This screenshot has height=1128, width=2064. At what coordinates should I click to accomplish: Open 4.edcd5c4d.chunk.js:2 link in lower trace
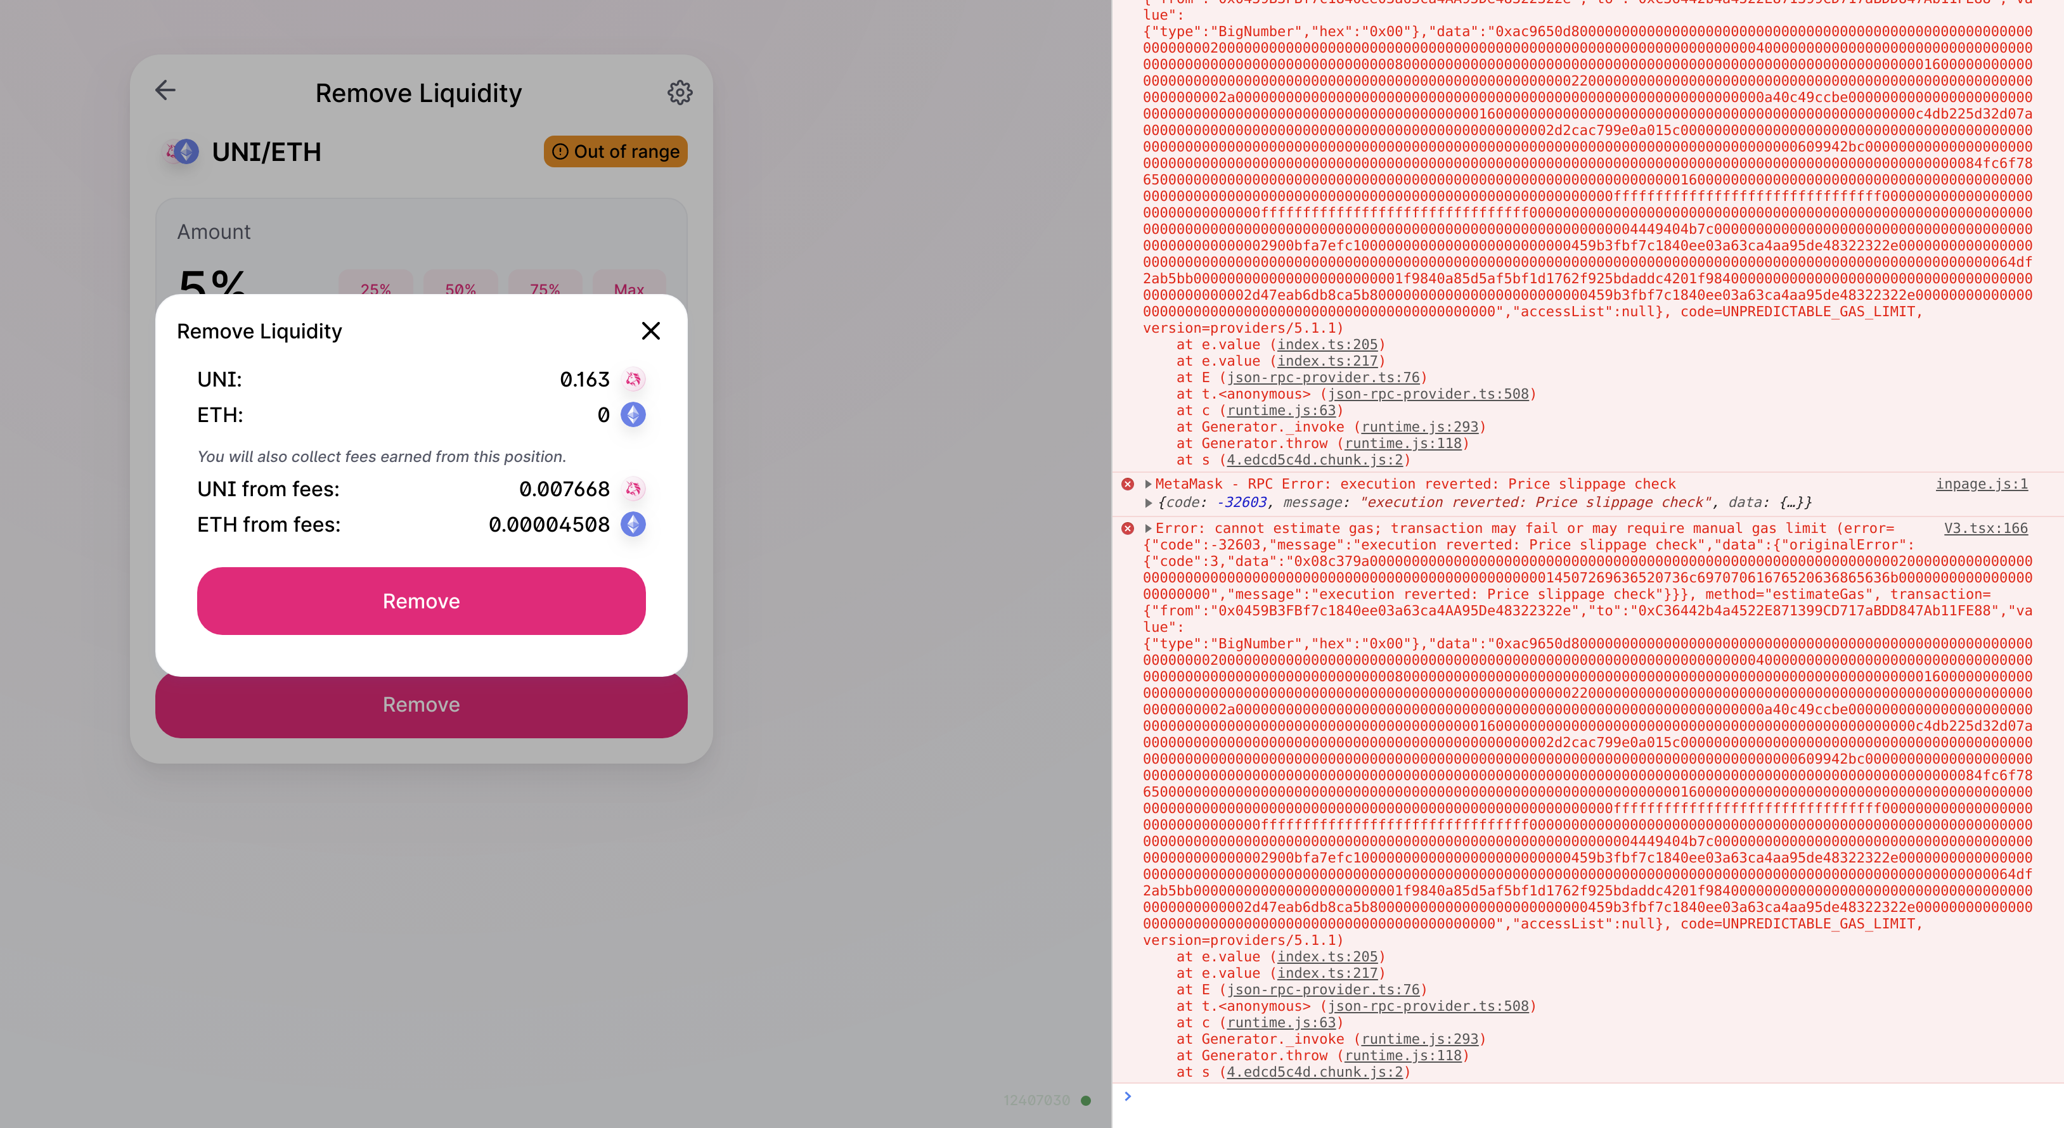(1315, 1072)
